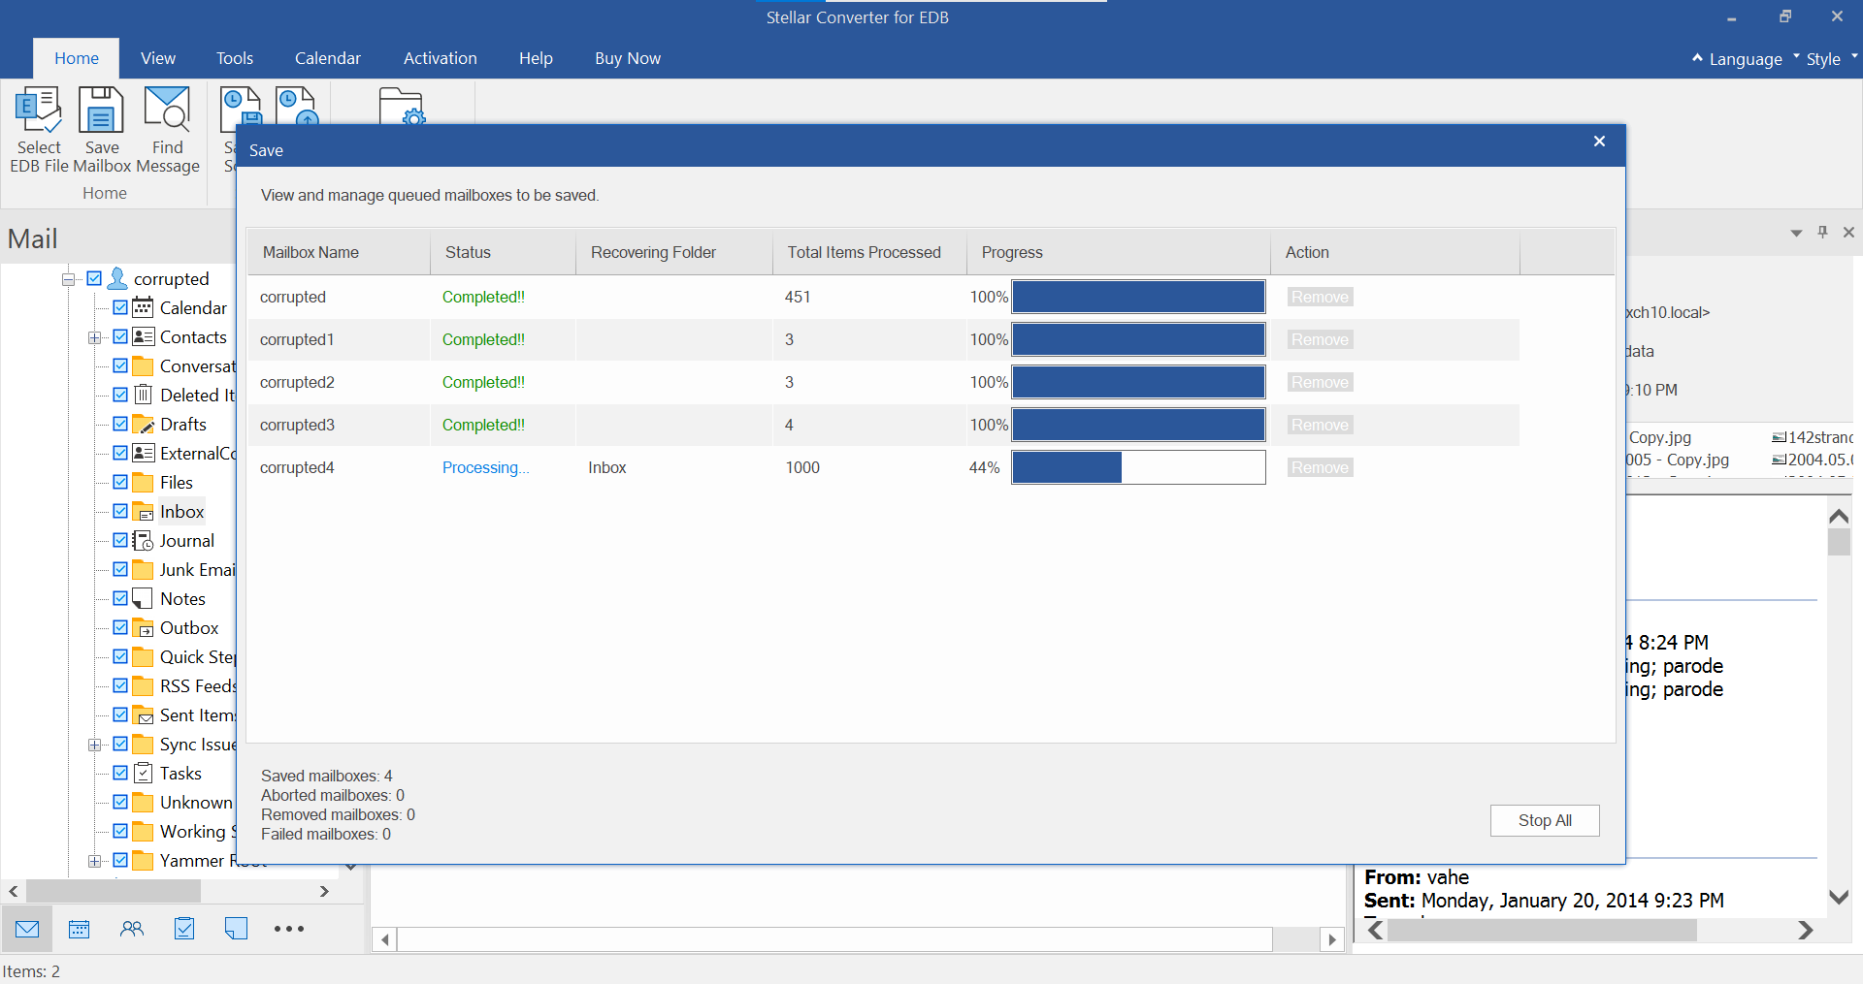Open more navigation options ellipsis
This screenshot has width=1863, height=984.
point(289,929)
